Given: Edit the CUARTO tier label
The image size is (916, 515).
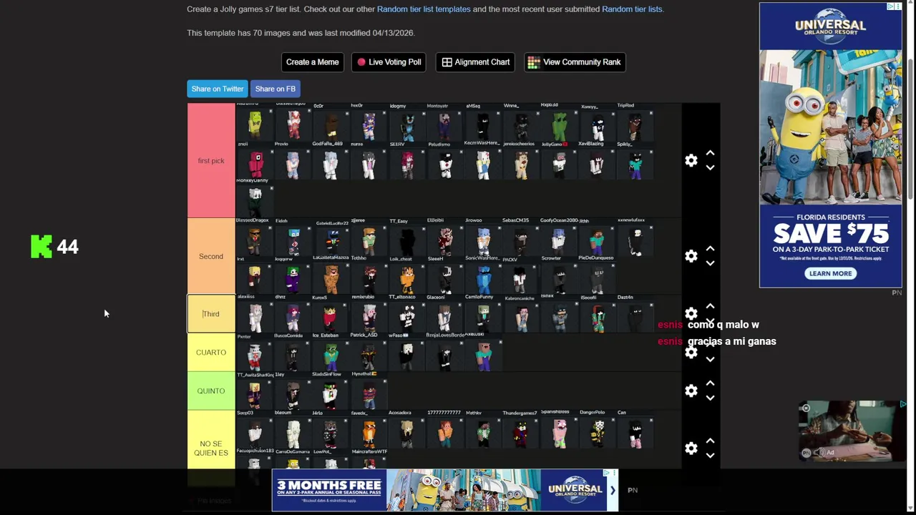Looking at the screenshot, I should point(211,353).
